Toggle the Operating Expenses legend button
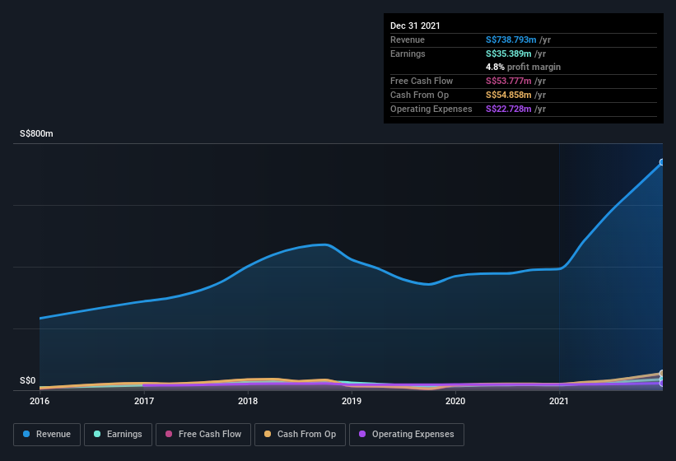The width and height of the screenshot is (676, 461). (407, 435)
